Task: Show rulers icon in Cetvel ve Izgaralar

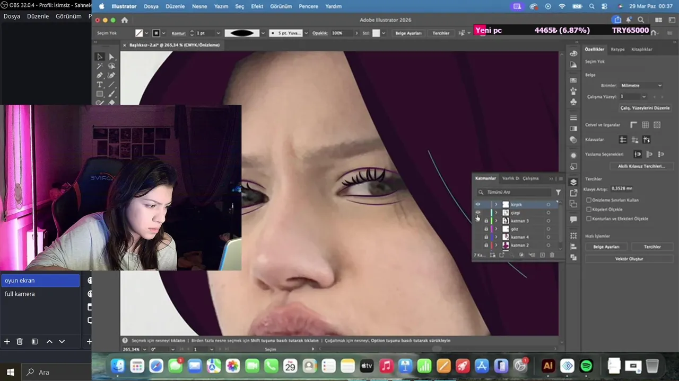Action: point(633,125)
